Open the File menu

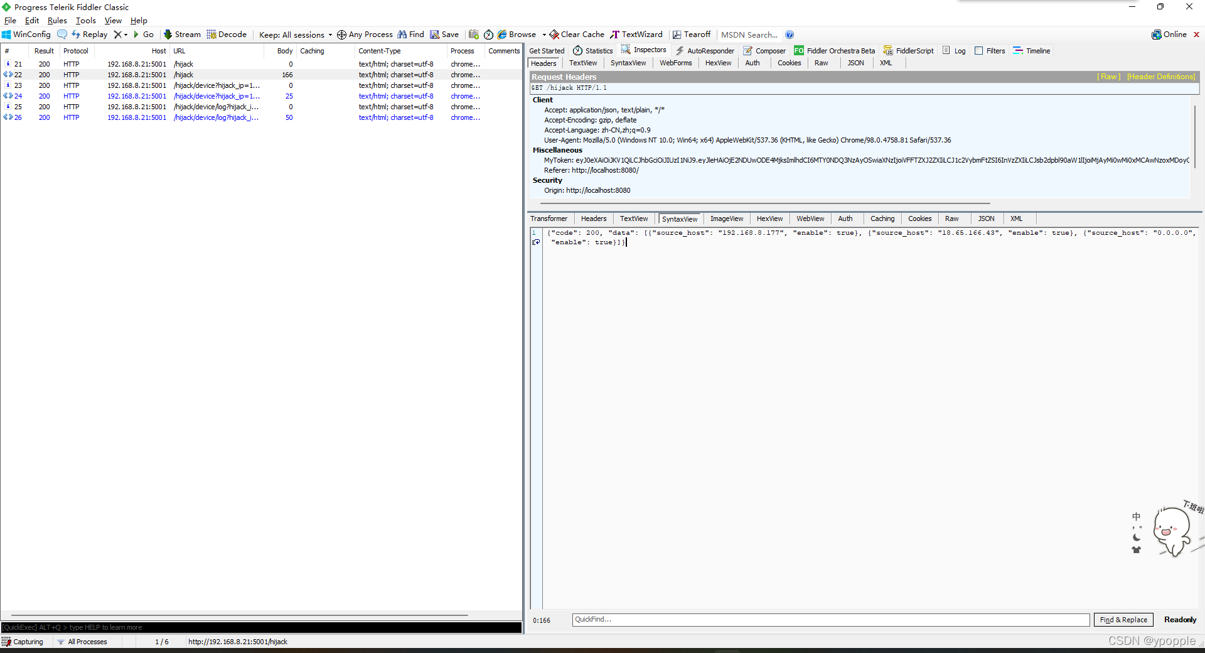pos(10,21)
